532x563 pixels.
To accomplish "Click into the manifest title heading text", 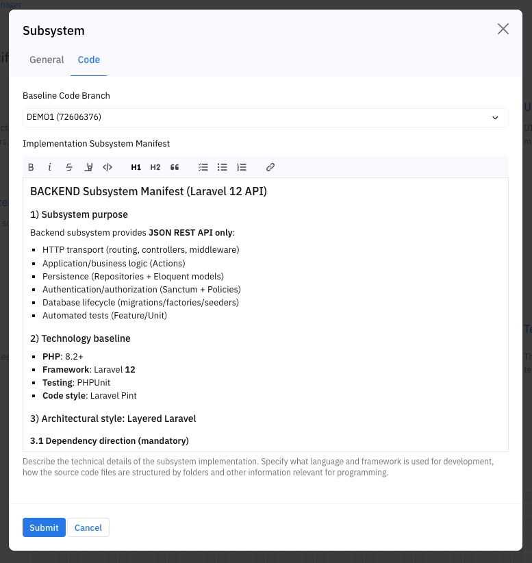I will [148, 192].
